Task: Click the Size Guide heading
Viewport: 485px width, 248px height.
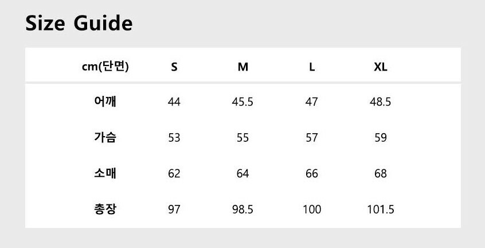Action: coord(79,24)
